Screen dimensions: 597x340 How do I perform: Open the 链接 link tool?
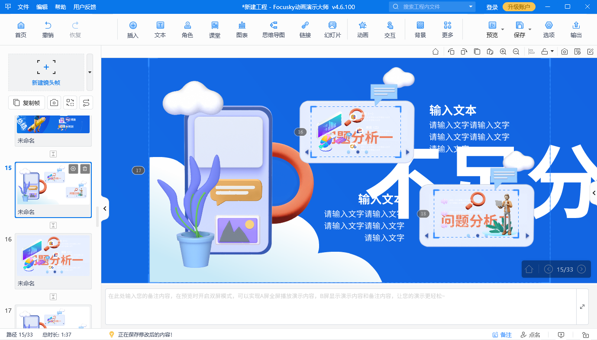(305, 30)
